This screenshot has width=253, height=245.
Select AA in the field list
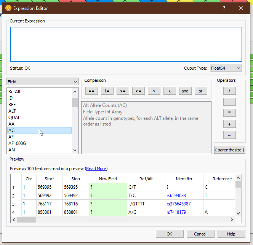point(39,124)
